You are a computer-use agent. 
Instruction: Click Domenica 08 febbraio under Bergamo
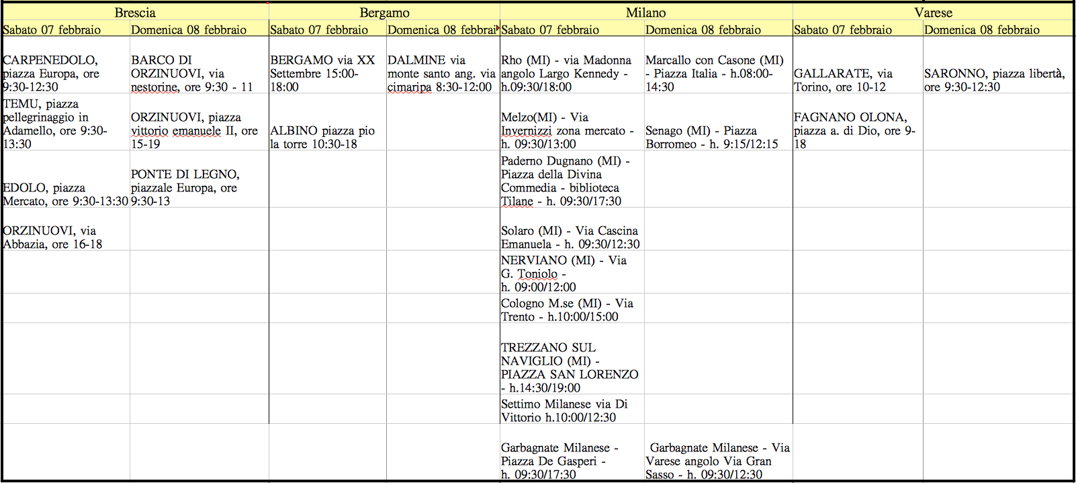pos(443,30)
